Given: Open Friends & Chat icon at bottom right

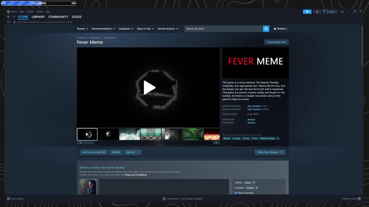Looking at the screenshot, I should (x=359, y=199).
